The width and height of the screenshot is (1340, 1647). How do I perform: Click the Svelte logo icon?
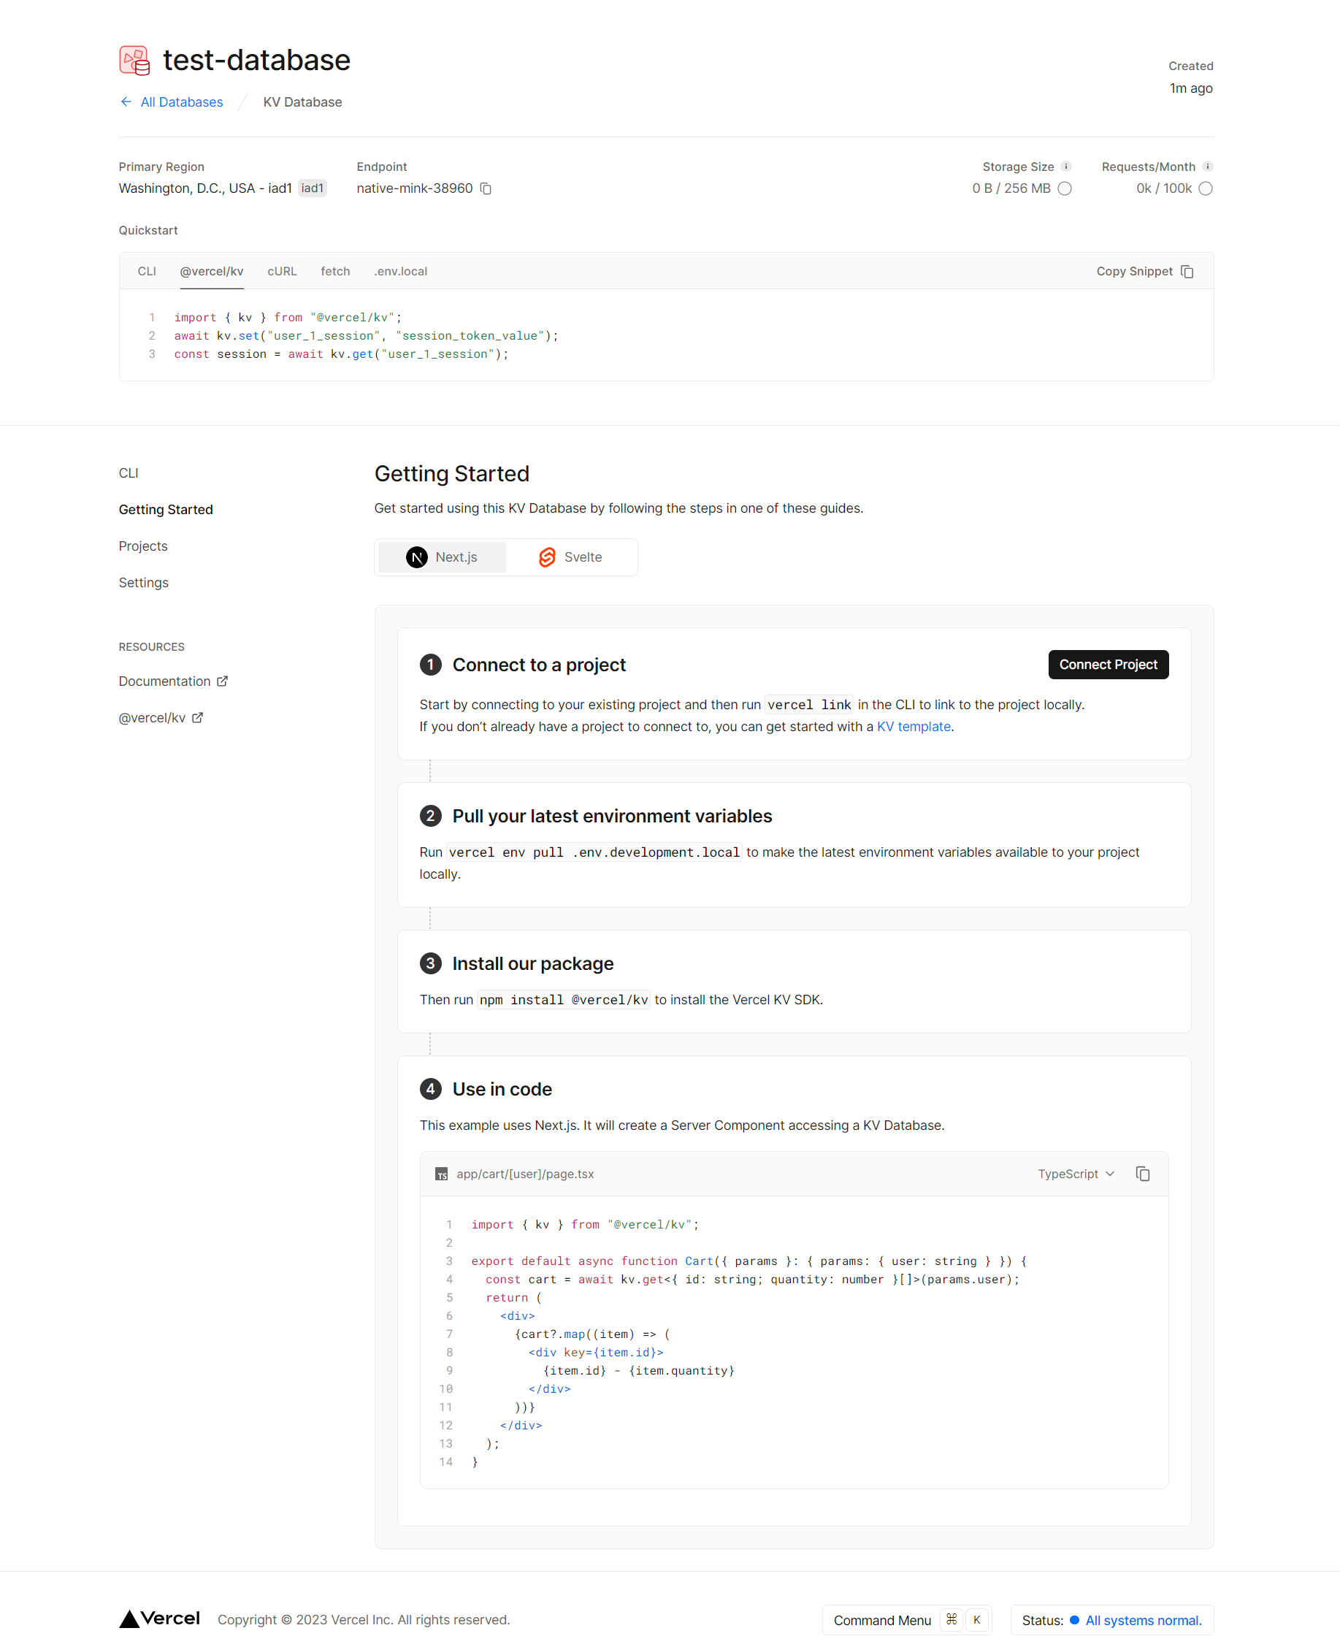click(x=547, y=557)
